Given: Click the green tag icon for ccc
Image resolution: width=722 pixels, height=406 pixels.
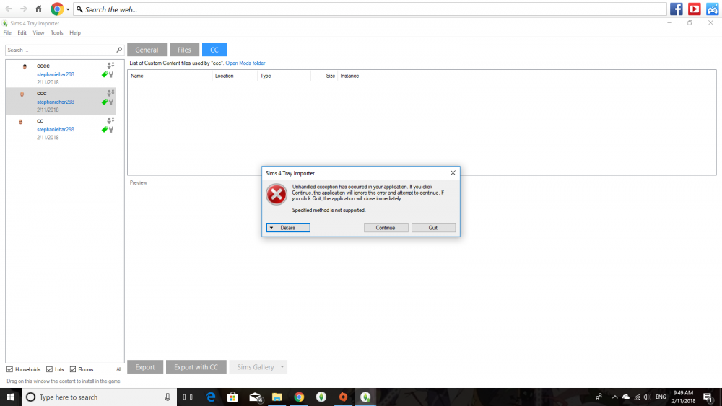Looking at the screenshot, I should tap(105, 102).
